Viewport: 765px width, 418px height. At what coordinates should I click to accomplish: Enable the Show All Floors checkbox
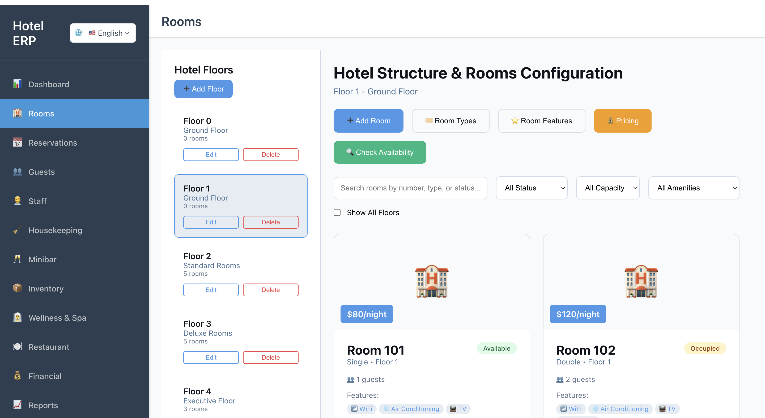coord(337,212)
